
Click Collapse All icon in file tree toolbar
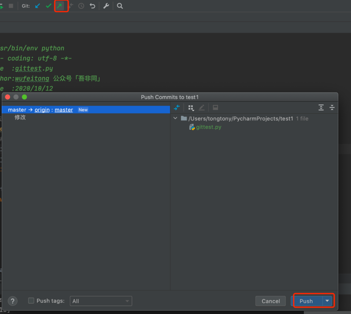(x=332, y=108)
